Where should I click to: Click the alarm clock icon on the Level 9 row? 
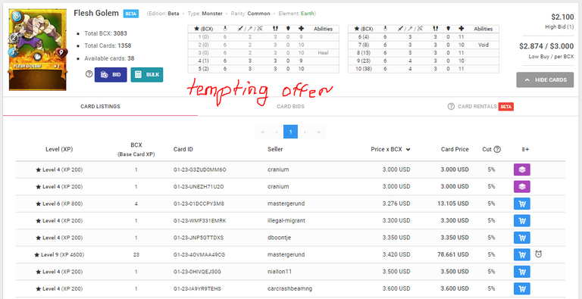539,254
